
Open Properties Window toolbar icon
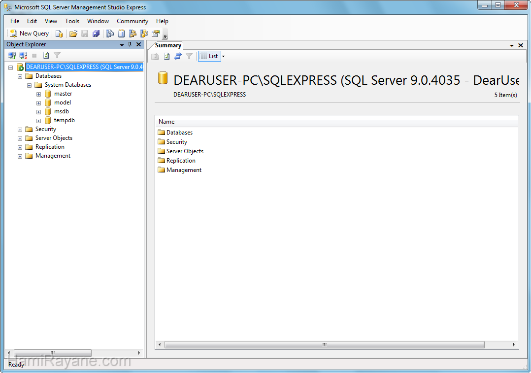[x=156, y=34]
